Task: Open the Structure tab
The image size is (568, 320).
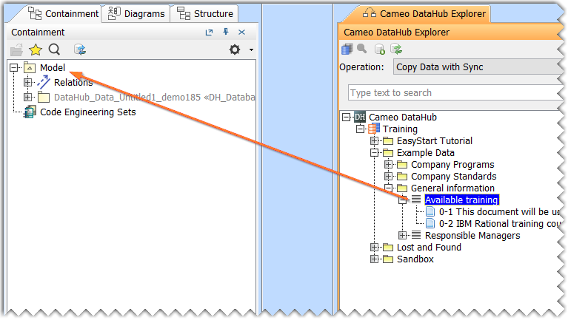Action: click(x=204, y=14)
